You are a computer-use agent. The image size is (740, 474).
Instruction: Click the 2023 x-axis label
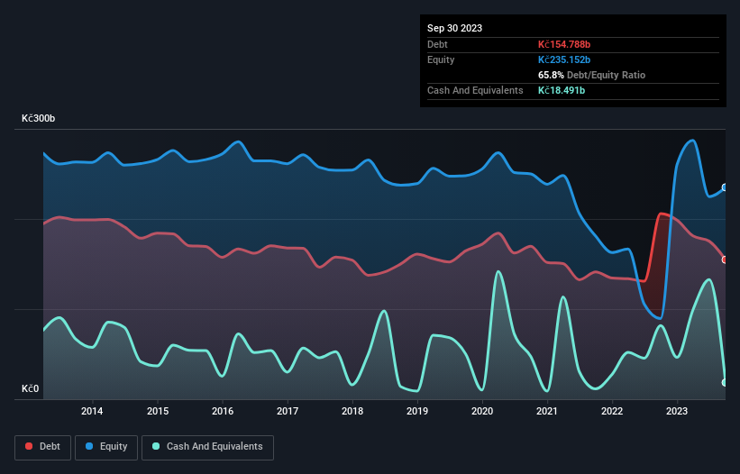tap(677, 411)
